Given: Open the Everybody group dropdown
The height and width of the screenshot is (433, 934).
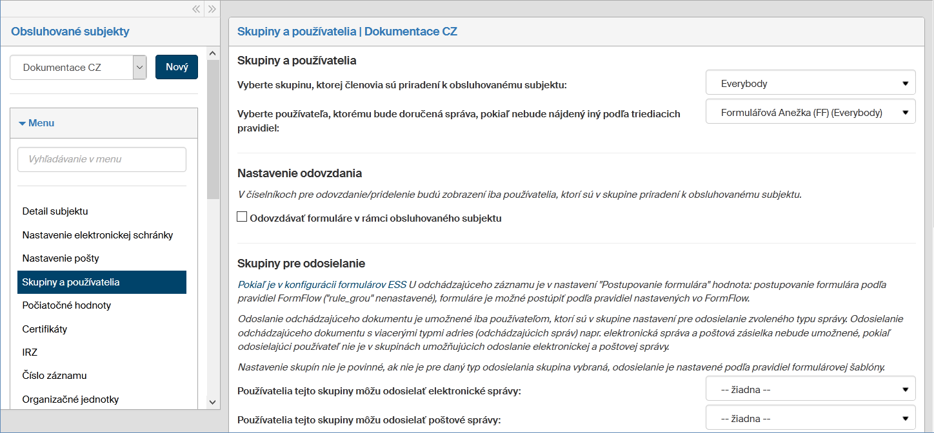Looking at the screenshot, I should click(x=810, y=83).
